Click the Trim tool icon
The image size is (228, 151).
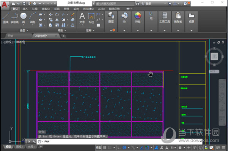pos(63,14)
